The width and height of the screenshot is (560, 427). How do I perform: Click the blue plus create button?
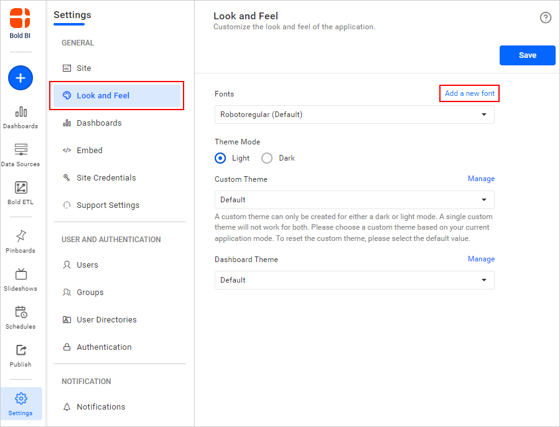pos(20,78)
